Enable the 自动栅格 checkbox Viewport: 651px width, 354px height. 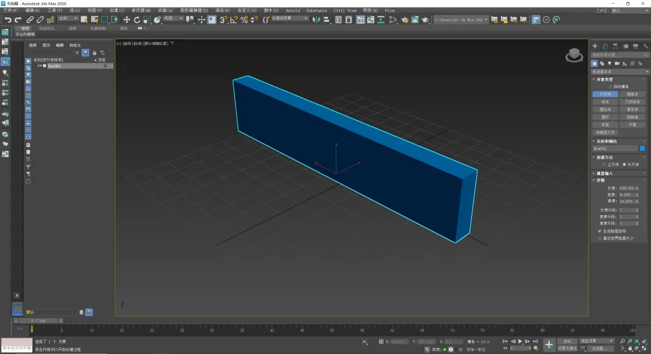(610, 87)
